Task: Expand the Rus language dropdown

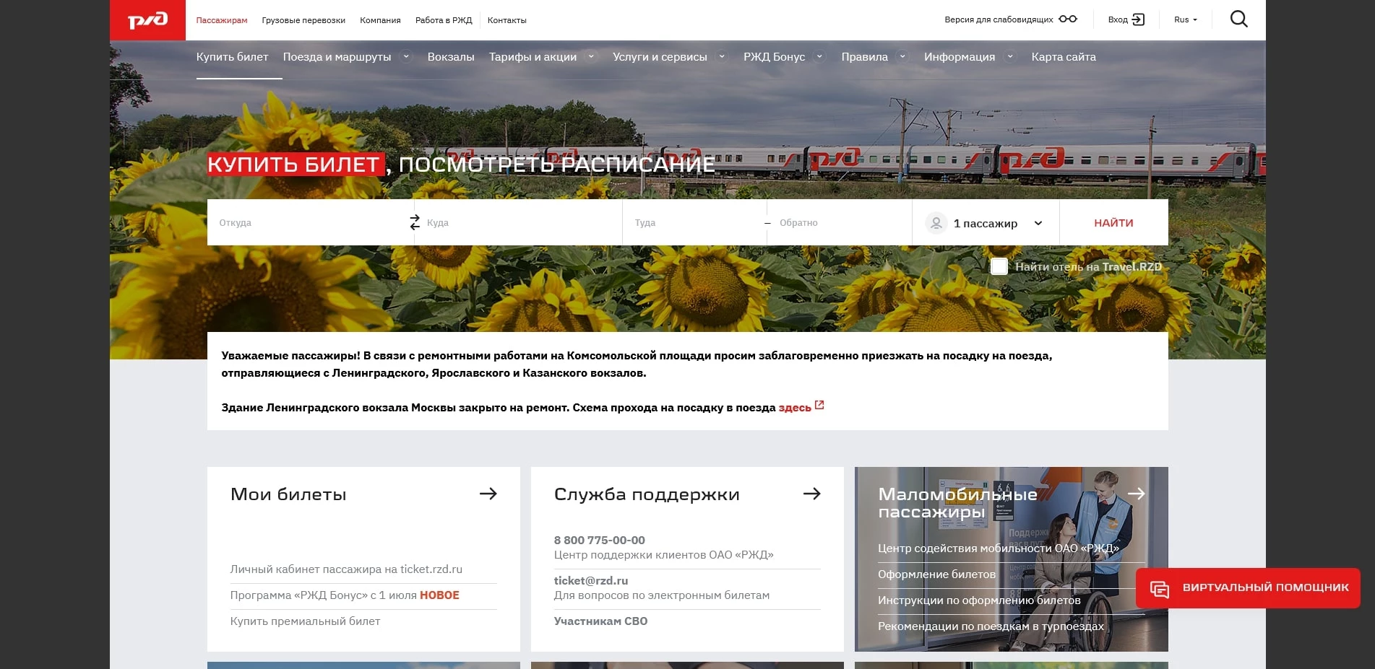Action: pos(1185,19)
